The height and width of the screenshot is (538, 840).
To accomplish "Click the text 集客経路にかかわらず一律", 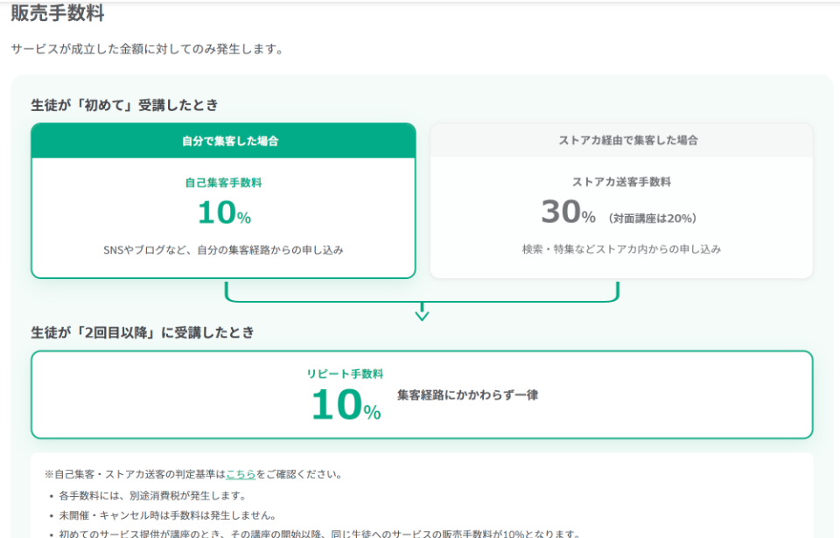I will tap(467, 395).
